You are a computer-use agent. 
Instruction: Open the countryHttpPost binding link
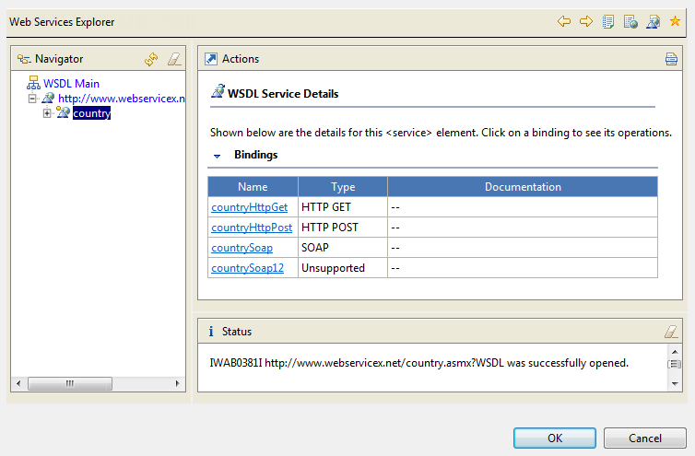[x=252, y=228]
